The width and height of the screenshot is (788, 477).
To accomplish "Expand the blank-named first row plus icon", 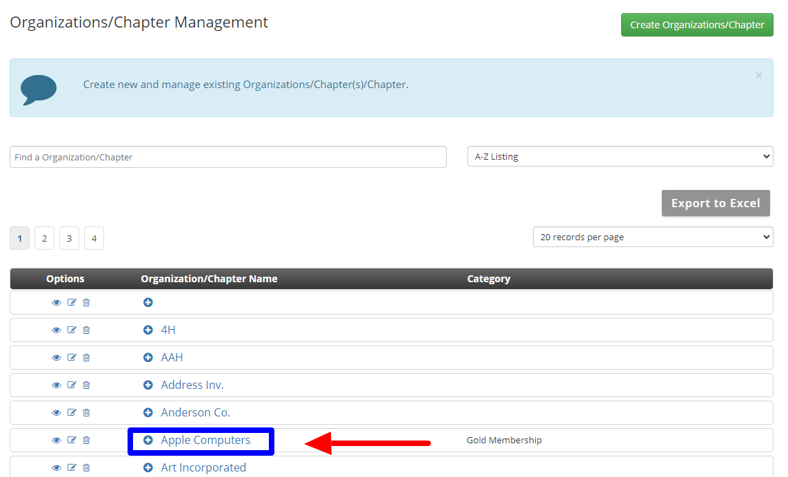I will (x=148, y=302).
